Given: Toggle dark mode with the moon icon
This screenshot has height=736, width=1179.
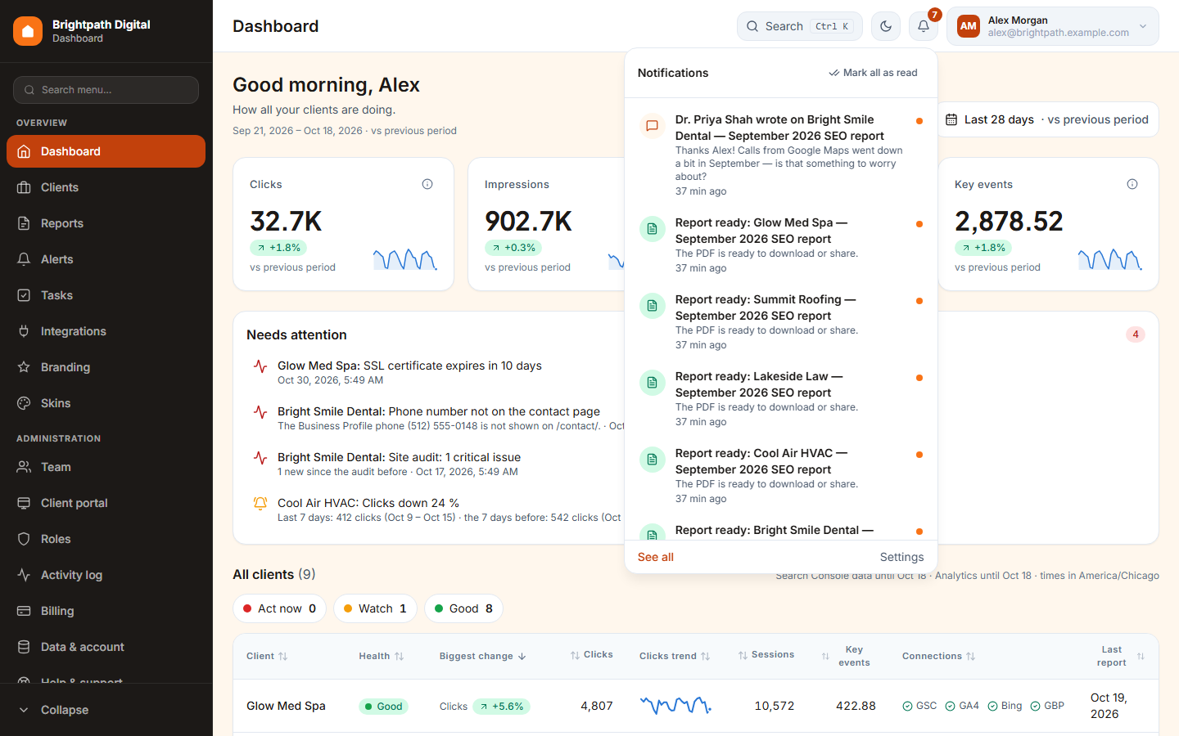Looking at the screenshot, I should 886,26.
